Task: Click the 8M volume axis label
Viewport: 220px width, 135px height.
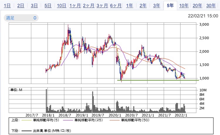Action: [x=202, y=95]
